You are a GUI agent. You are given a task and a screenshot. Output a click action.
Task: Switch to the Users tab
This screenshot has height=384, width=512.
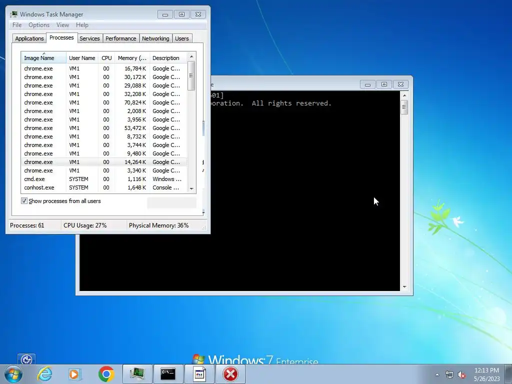(182, 38)
